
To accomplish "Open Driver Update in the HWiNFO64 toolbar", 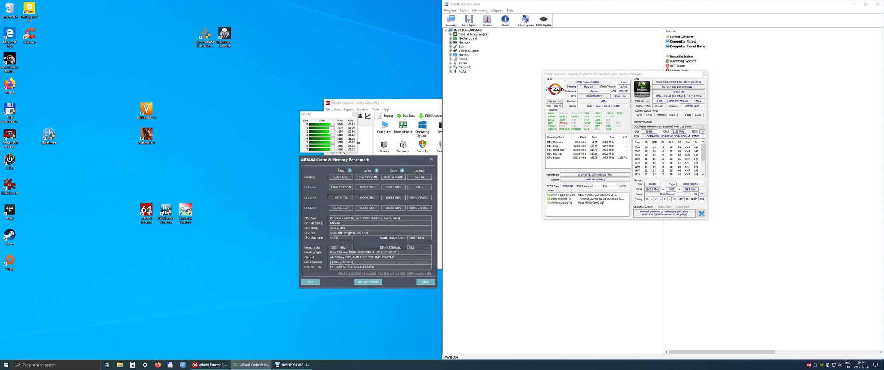I will coord(525,20).
